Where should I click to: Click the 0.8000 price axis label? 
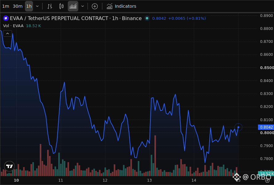[x=267, y=133]
